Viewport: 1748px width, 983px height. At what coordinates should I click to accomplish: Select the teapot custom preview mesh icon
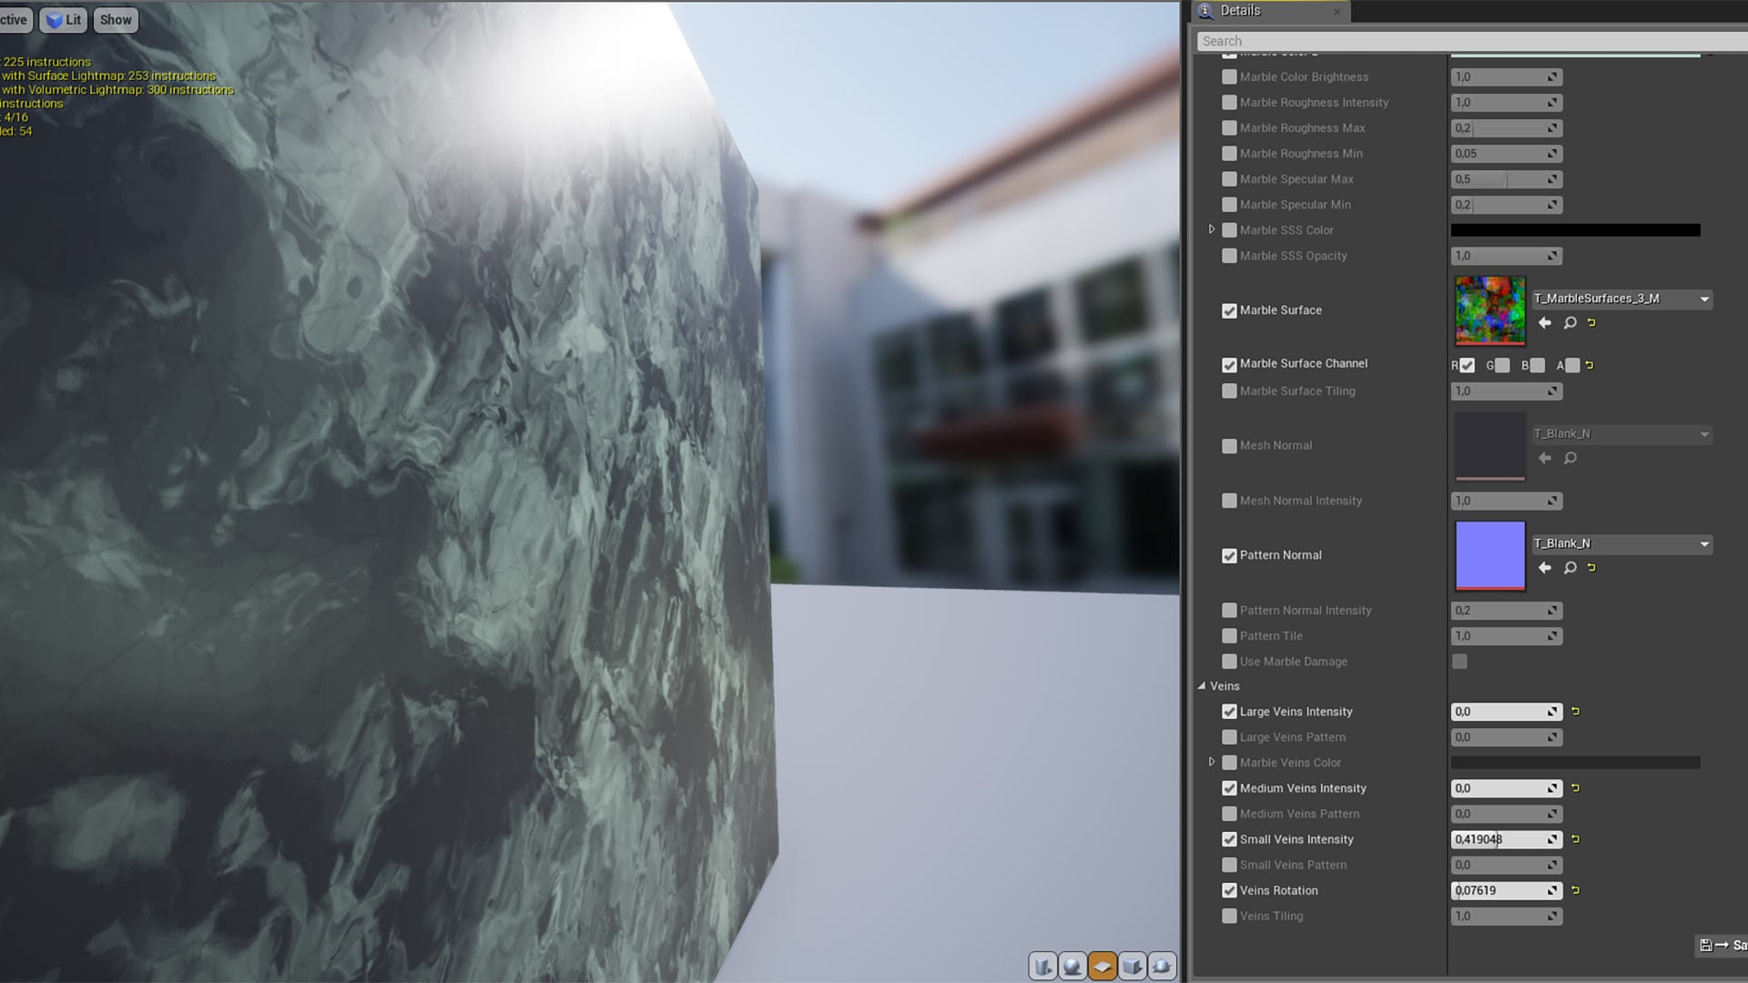1162,966
